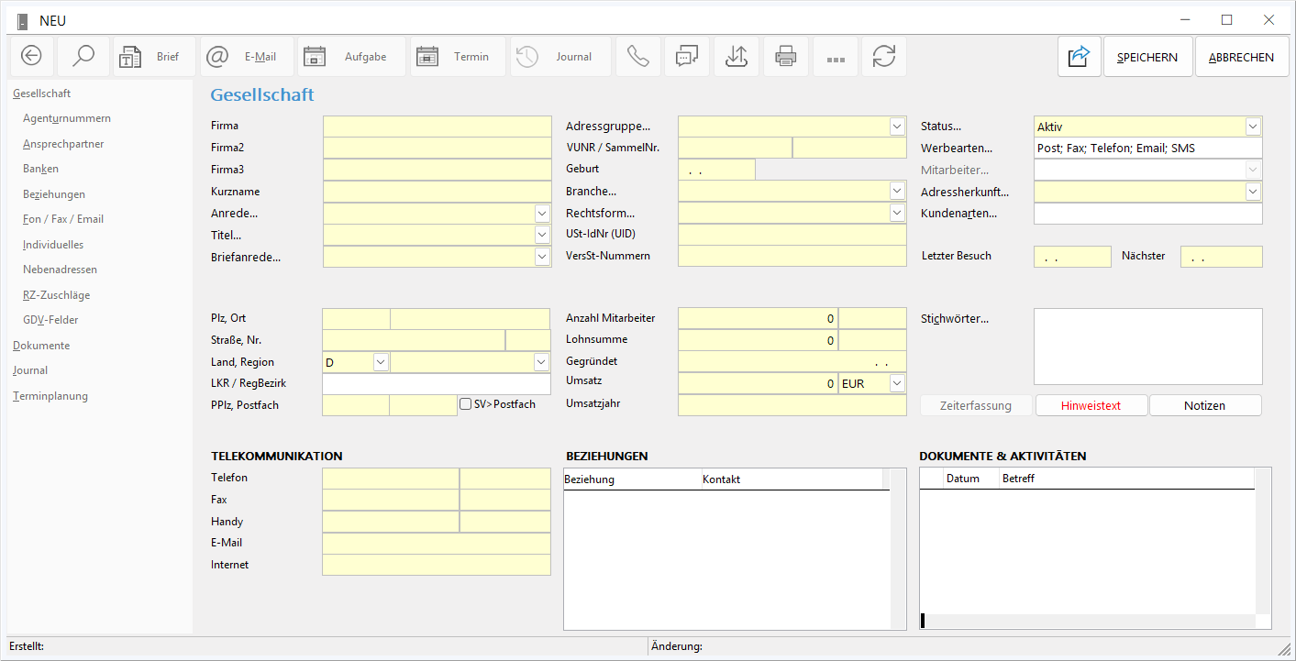The image size is (1296, 661).
Task: Click the share arrow icon beside Speichern
Action: [x=1079, y=57]
